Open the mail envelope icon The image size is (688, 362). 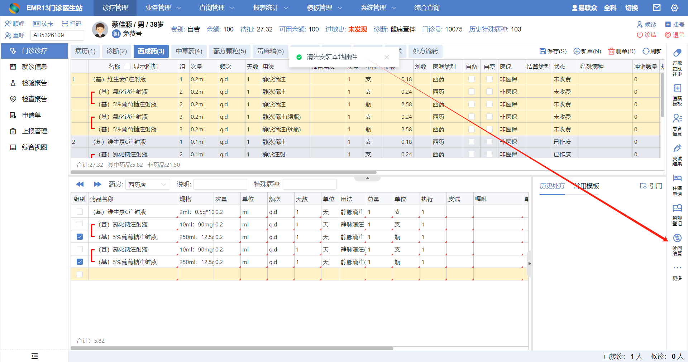coord(656,8)
